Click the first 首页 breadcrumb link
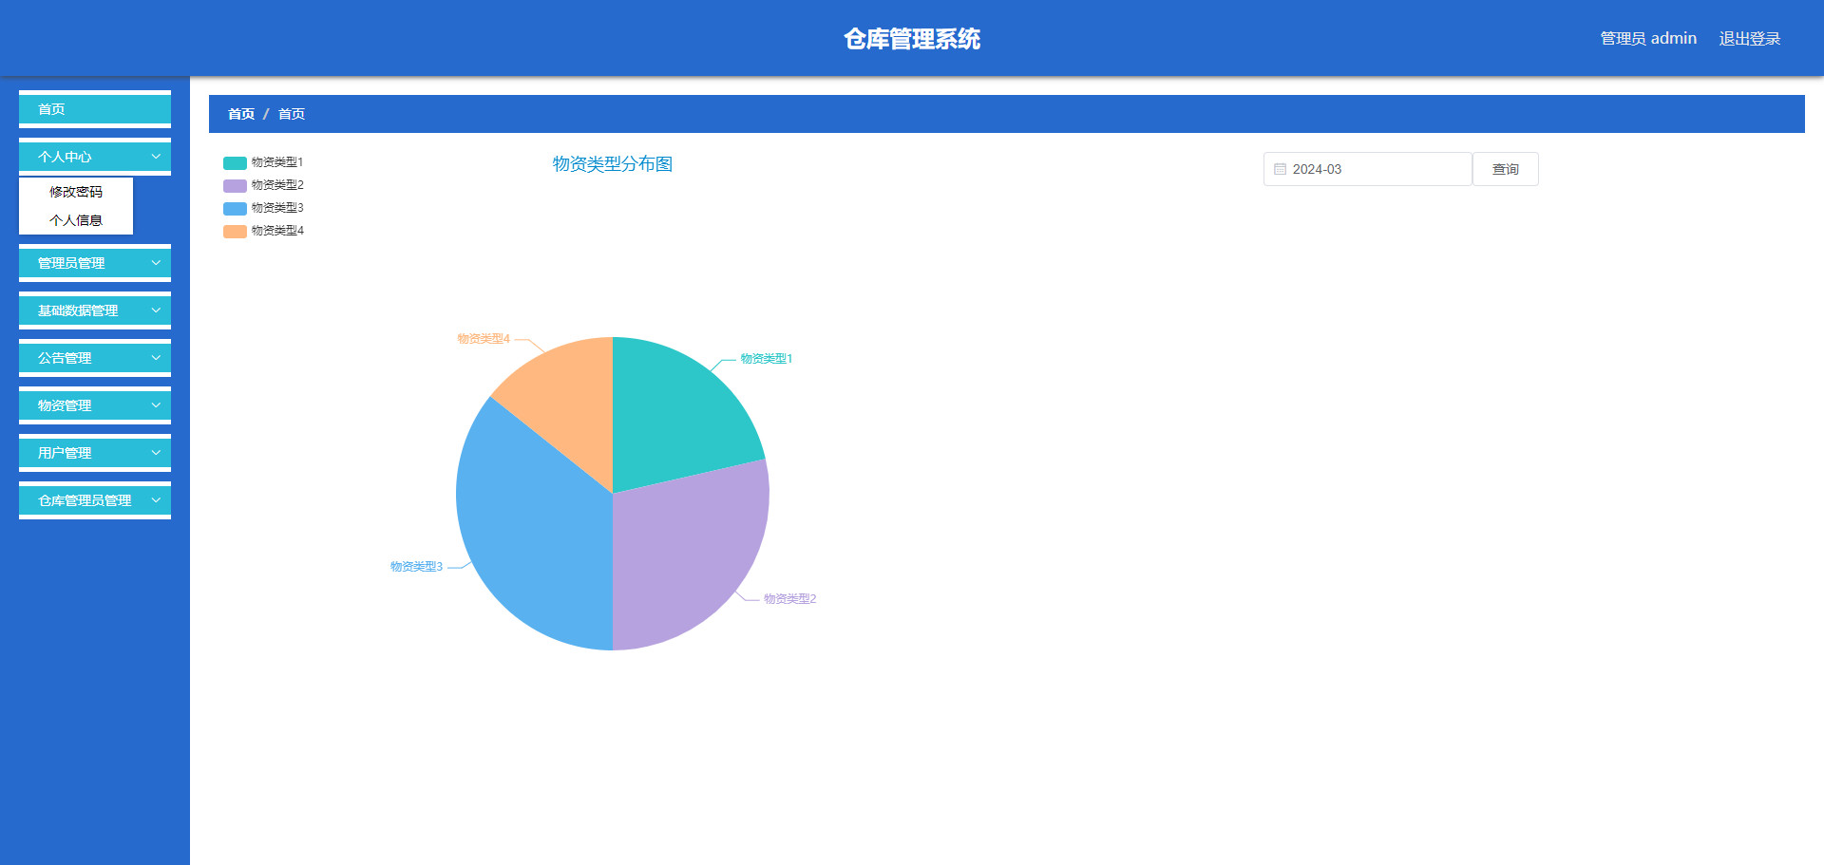 pos(241,114)
